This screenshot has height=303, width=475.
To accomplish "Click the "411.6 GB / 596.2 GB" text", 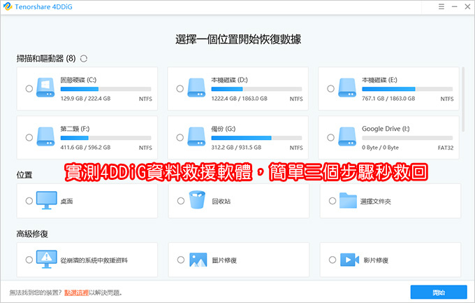I will point(85,148).
